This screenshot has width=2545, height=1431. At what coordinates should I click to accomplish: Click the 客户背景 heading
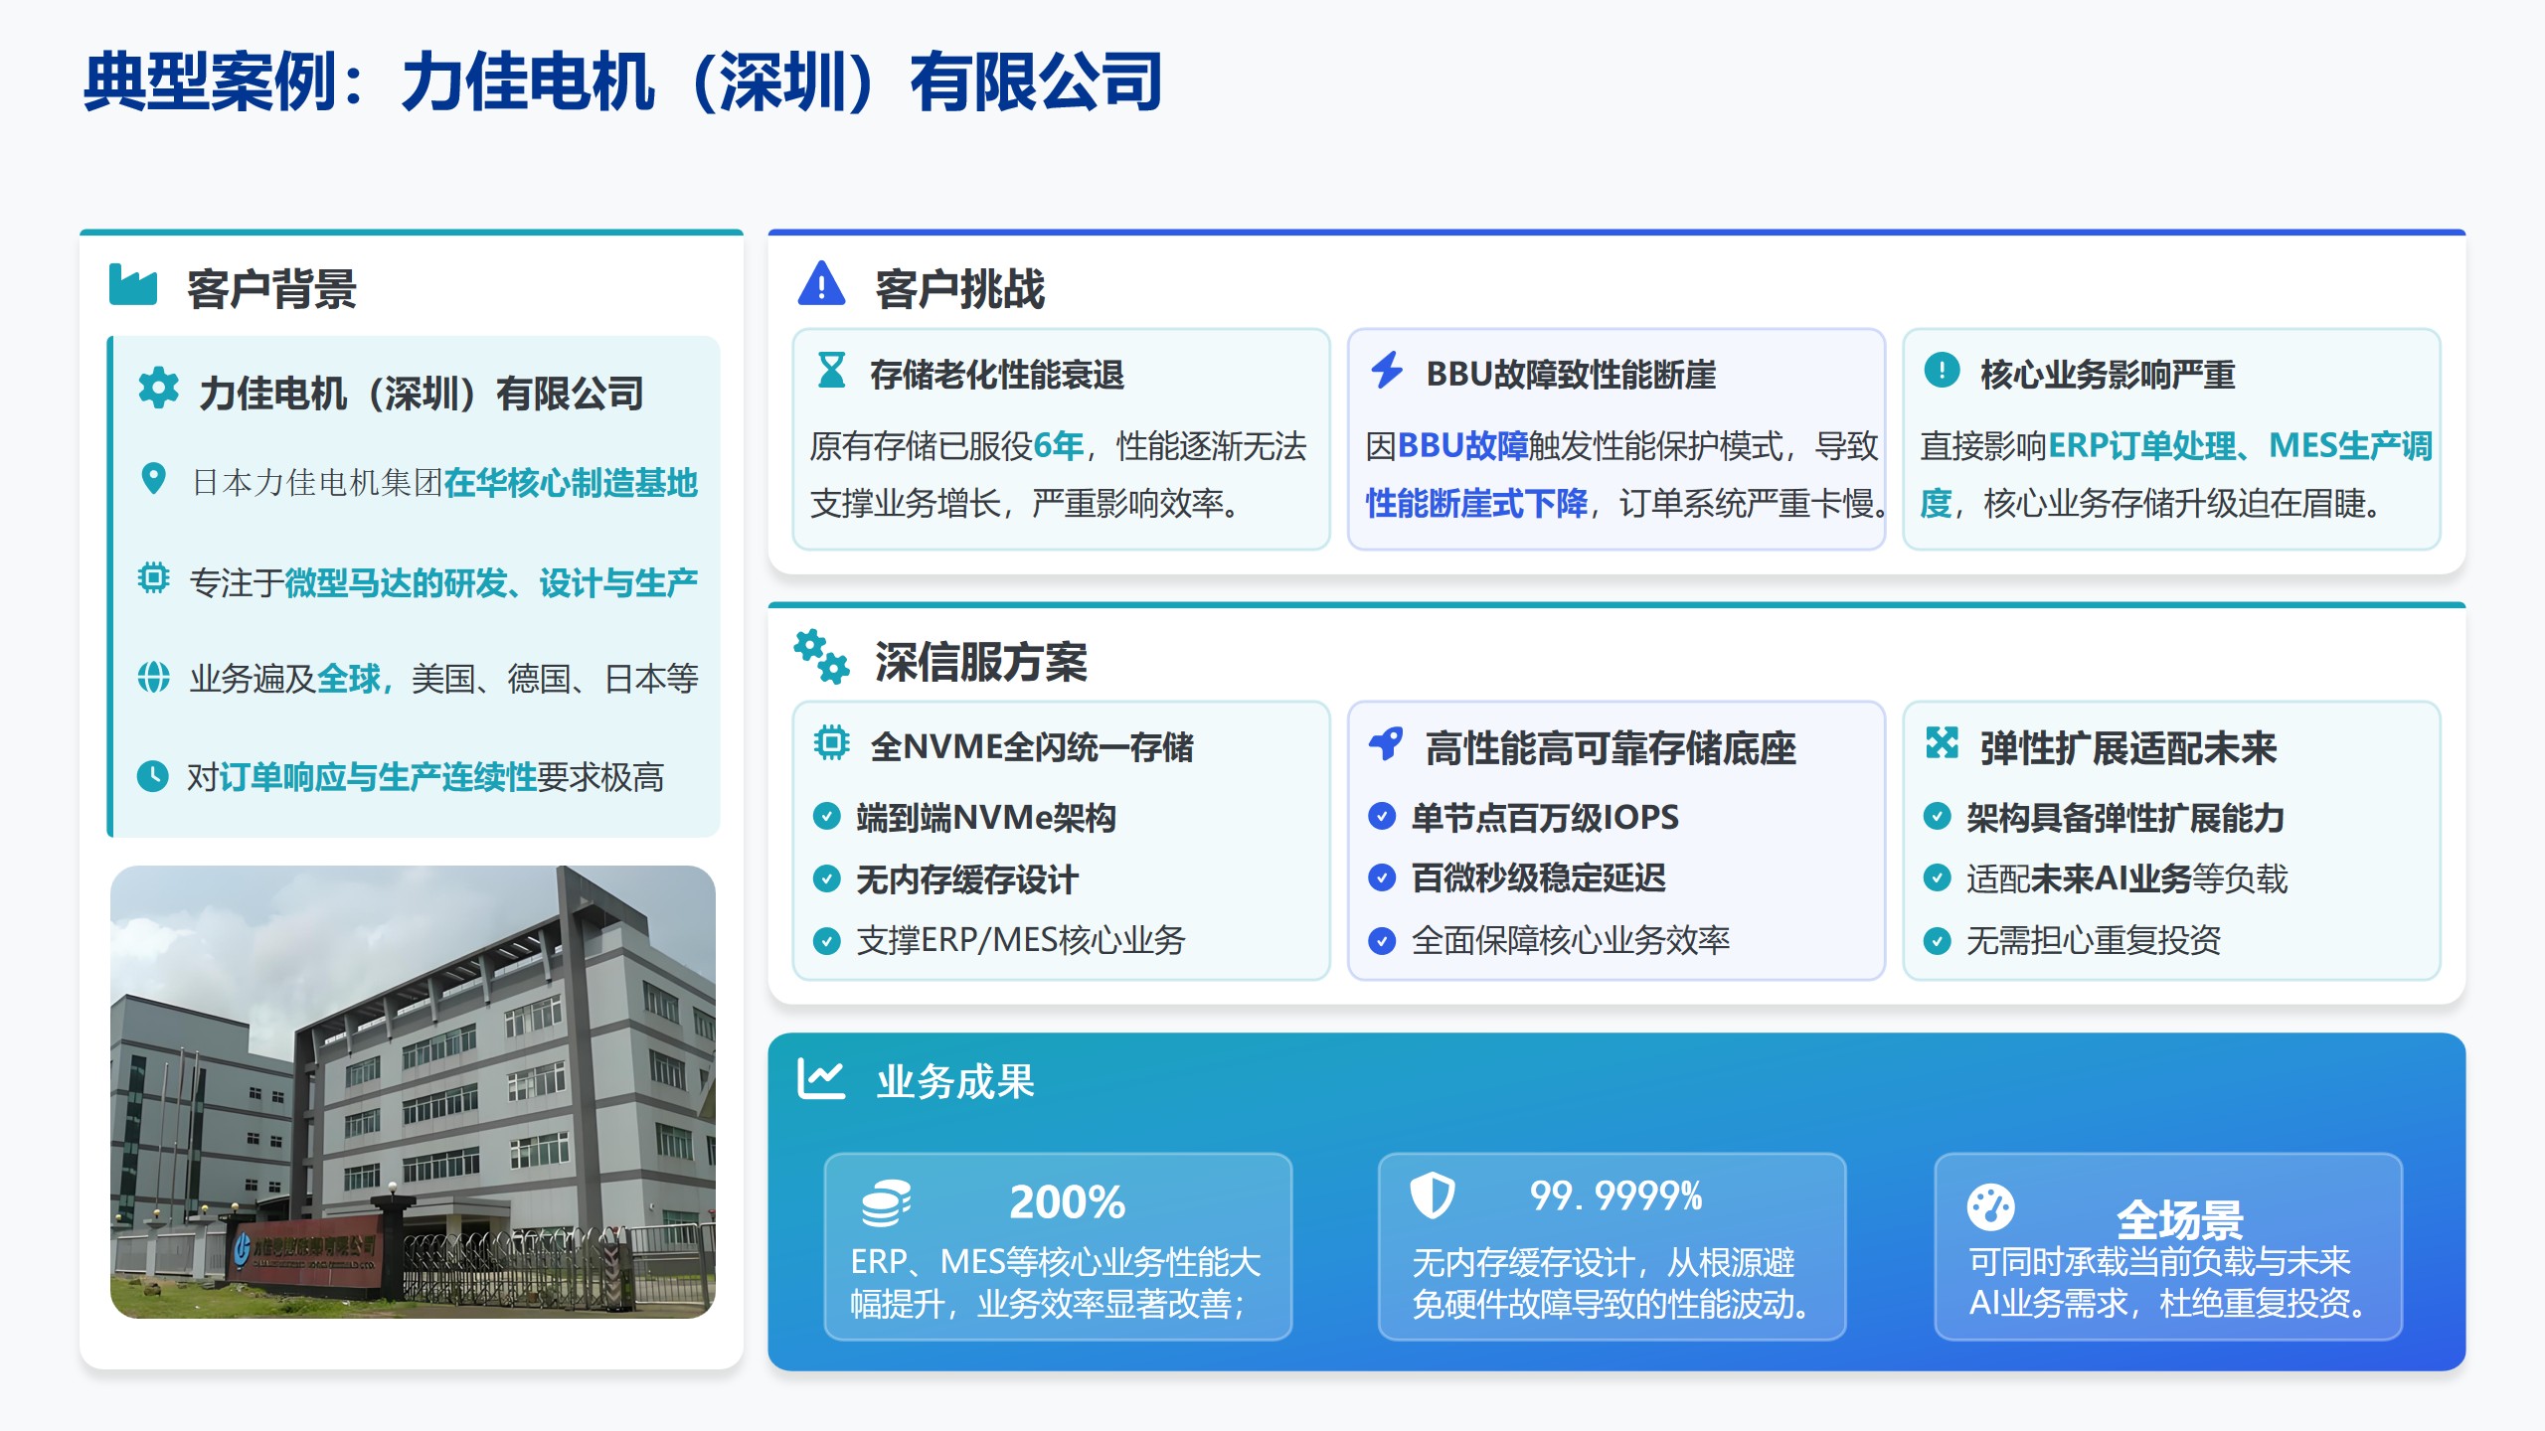click(271, 289)
